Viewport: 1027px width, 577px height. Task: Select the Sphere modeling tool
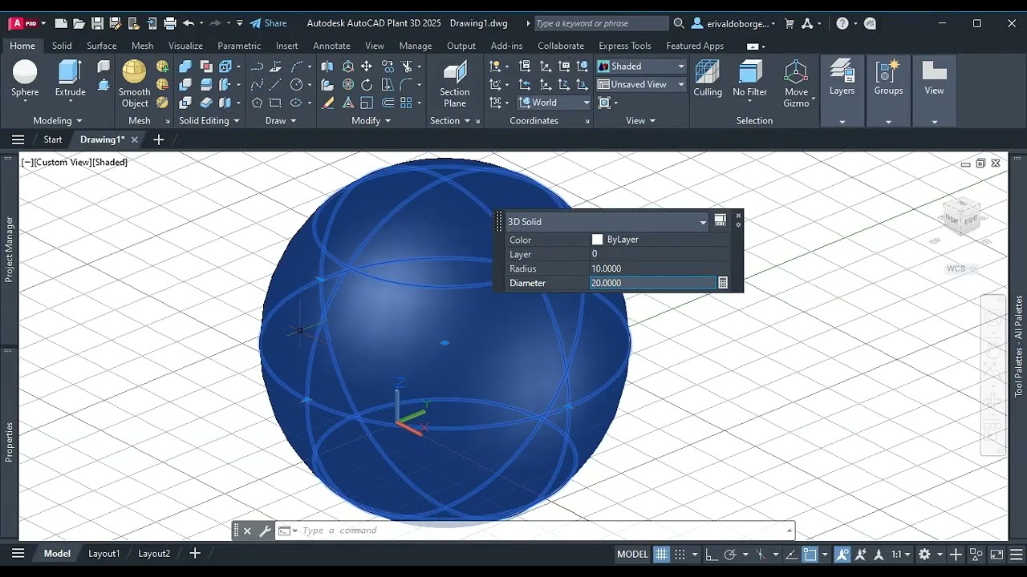pos(25,79)
